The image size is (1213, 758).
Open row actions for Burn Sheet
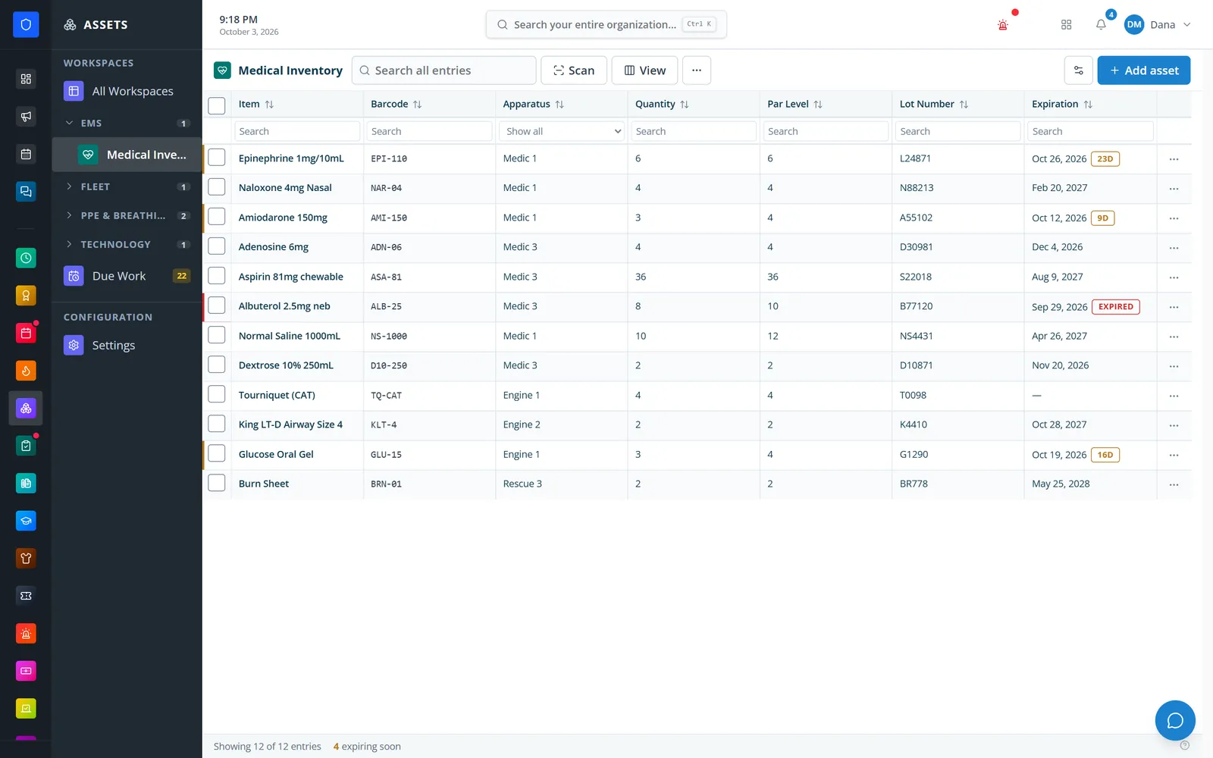click(1174, 484)
